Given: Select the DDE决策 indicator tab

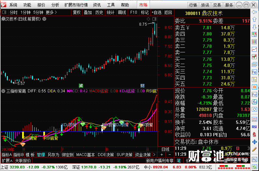Looking at the screenshot, I should [106, 155].
